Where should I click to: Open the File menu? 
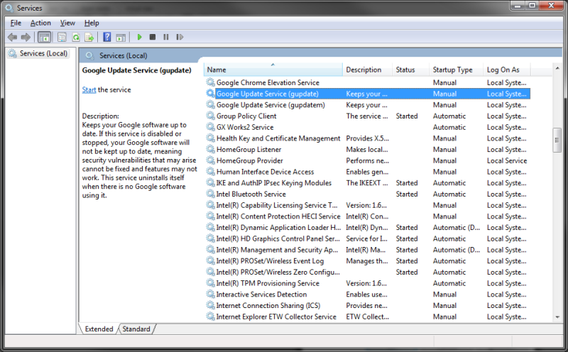[x=16, y=23]
